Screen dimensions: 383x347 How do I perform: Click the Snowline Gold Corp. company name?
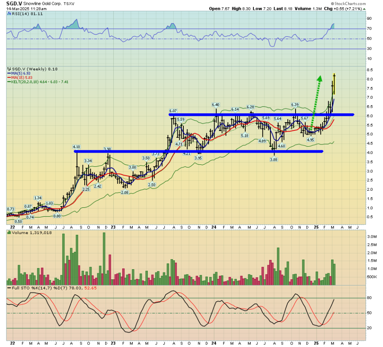pyautogui.click(x=43, y=4)
